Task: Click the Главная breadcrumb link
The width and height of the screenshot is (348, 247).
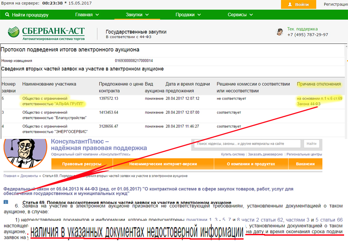Action: pos(10,176)
